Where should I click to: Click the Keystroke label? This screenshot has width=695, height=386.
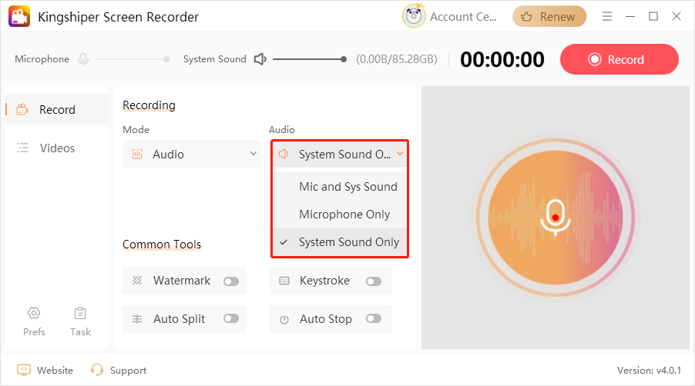tap(324, 281)
